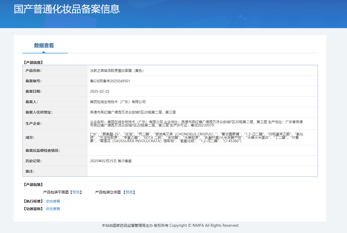Select product name 冰肤之萃焕活胶原蛋白面膜（黄色）
The width and height of the screenshot is (347, 233).
[117, 71]
